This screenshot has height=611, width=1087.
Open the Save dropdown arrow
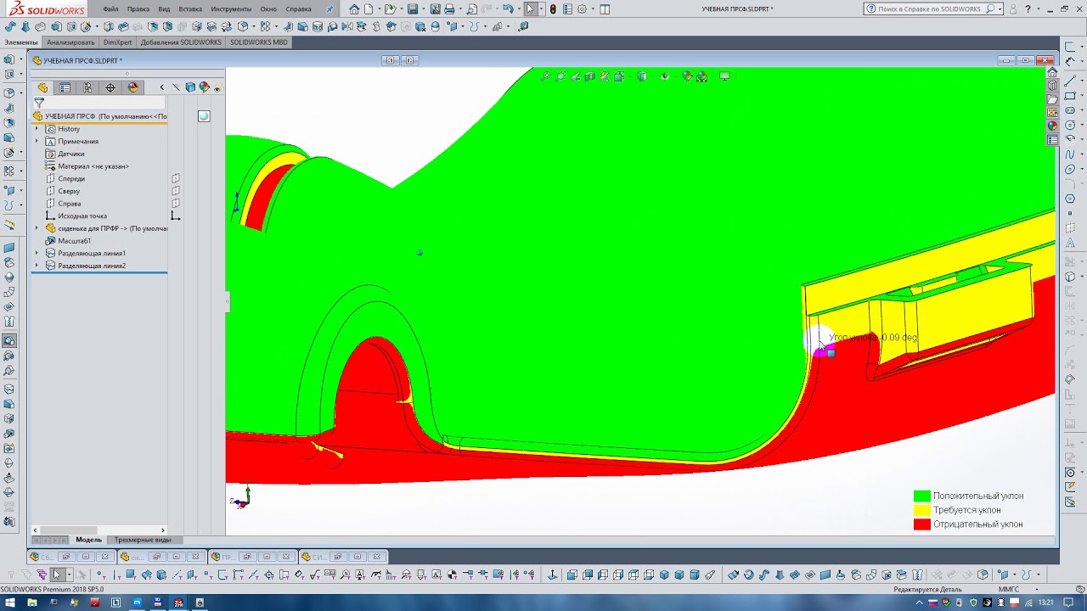click(424, 9)
